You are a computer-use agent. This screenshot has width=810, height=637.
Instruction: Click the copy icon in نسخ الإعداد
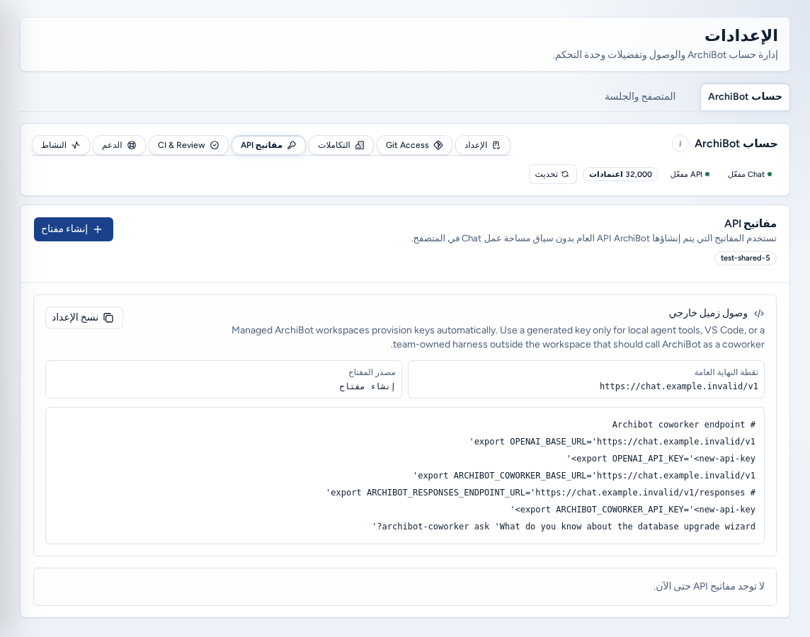coord(108,318)
